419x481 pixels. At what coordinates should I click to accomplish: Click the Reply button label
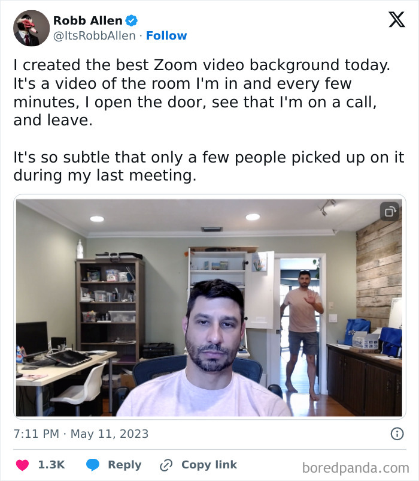coord(125,465)
